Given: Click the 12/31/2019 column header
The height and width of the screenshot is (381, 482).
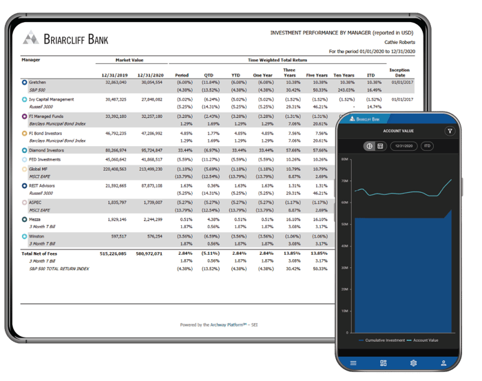Looking at the screenshot, I should coord(115,75).
